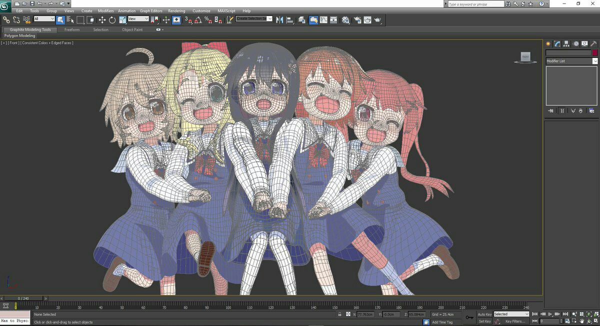Activate the Select Object tool
600x326 pixels.
pos(60,20)
